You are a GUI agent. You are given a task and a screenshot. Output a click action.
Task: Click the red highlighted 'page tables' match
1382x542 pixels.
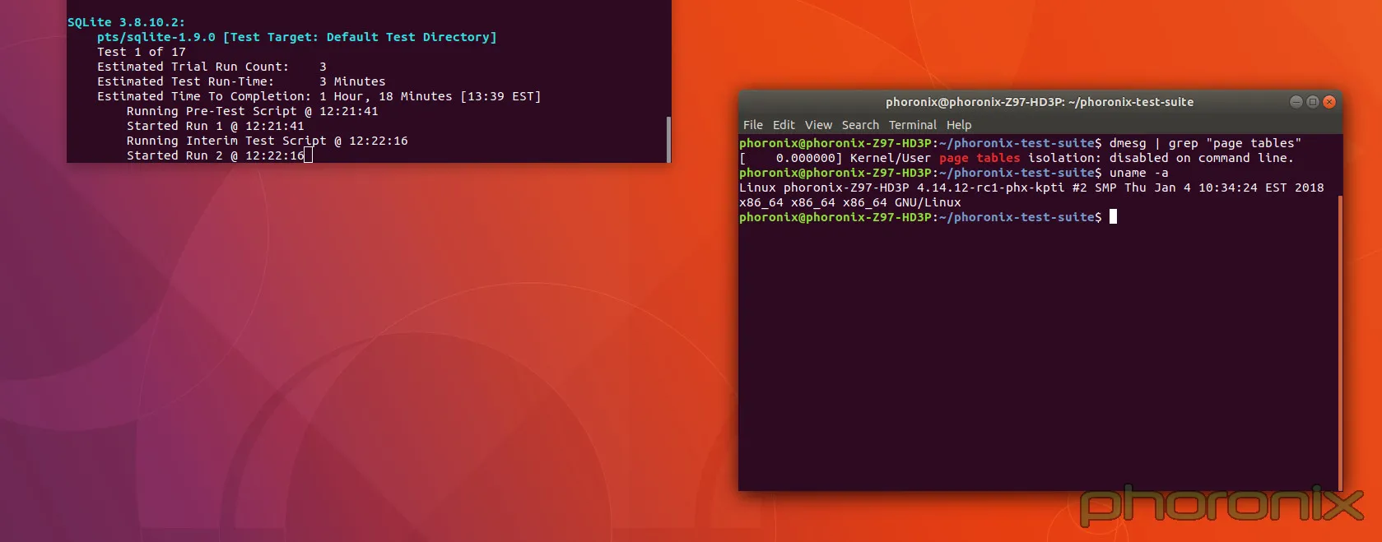click(x=979, y=158)
